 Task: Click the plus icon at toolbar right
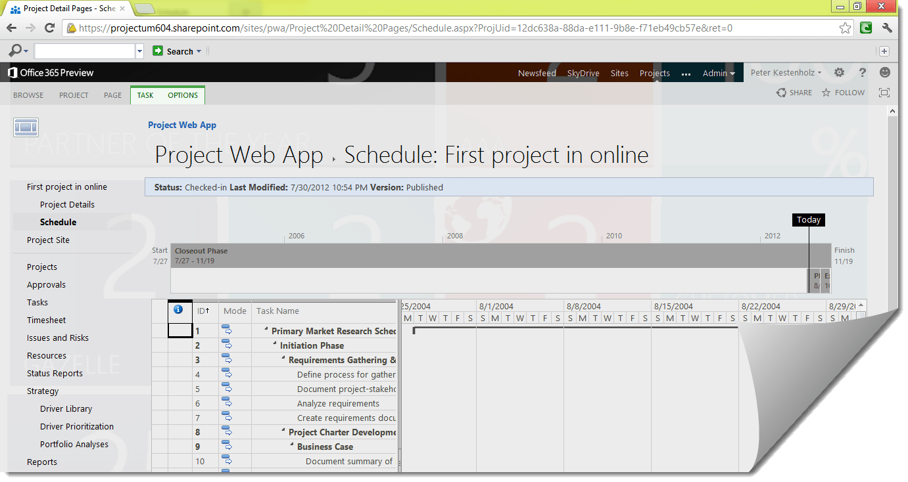(884, 51)
